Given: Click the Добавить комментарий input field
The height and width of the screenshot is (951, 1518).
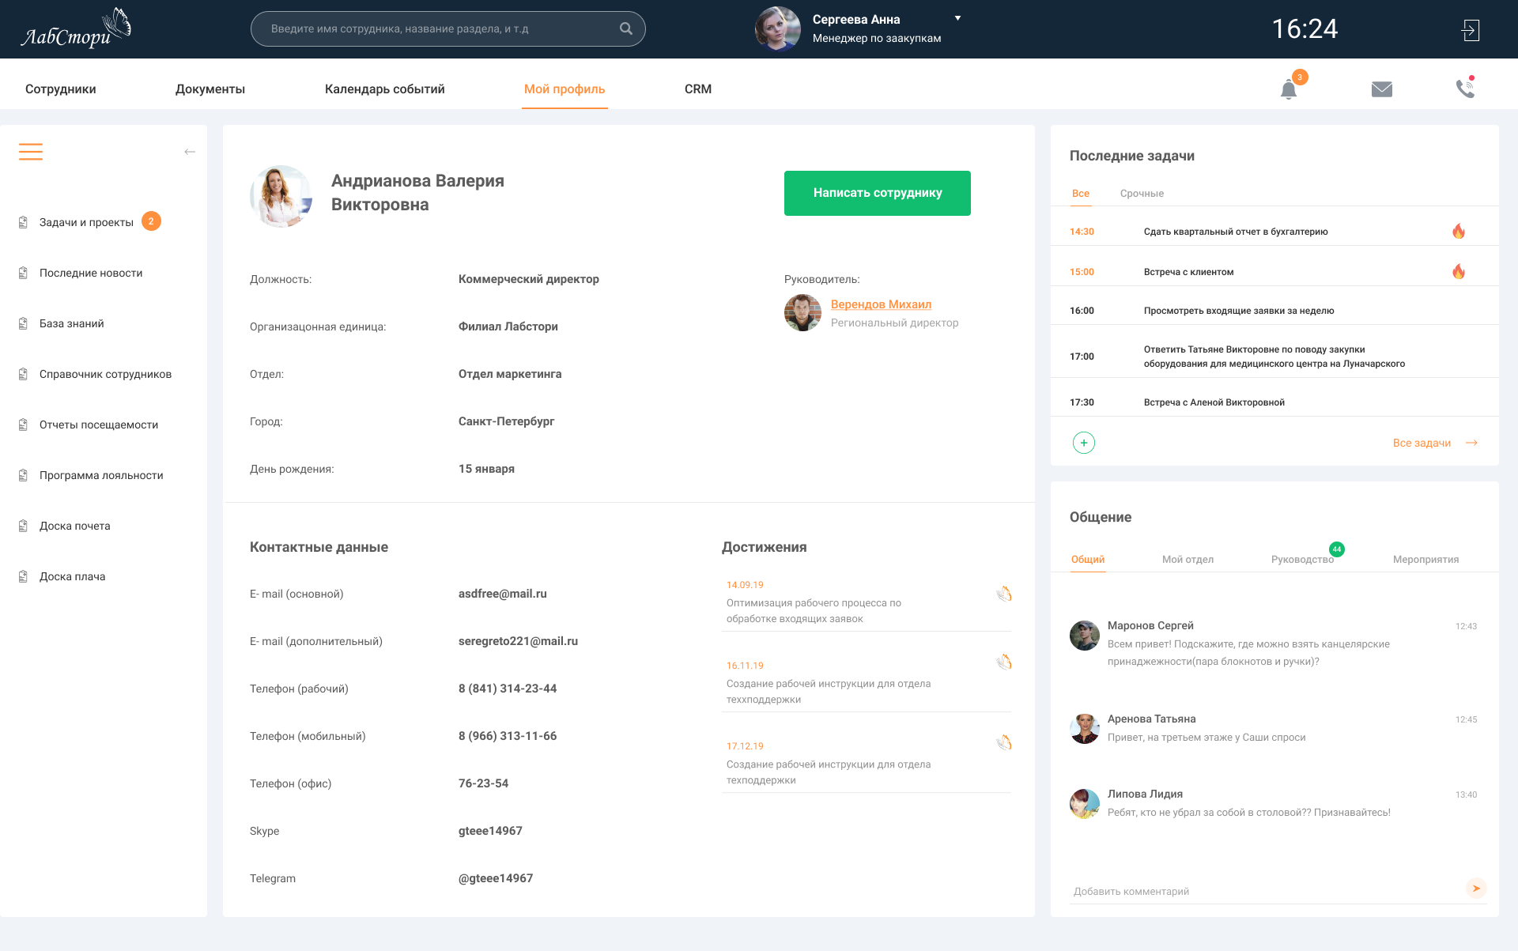Looking at the screenshot, I should pos(1268,891).
